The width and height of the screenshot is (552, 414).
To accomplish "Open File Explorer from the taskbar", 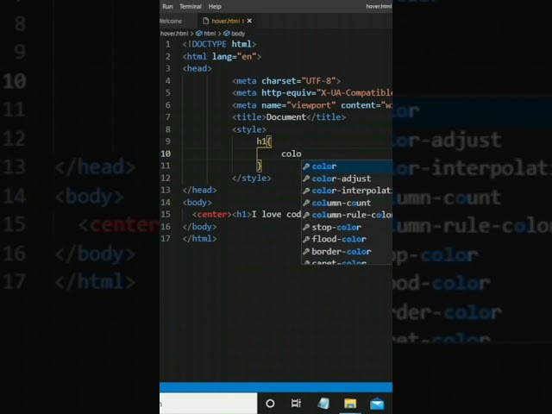I will point(350,404).
